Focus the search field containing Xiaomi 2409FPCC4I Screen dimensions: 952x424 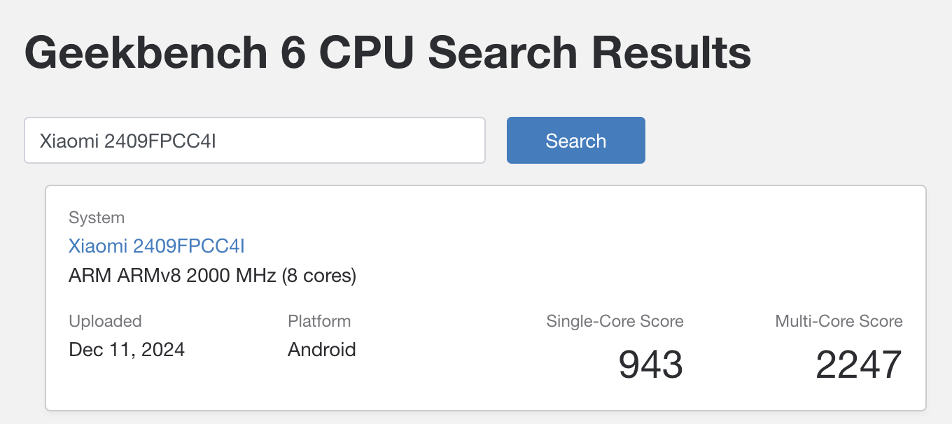(x=254, y=141)
